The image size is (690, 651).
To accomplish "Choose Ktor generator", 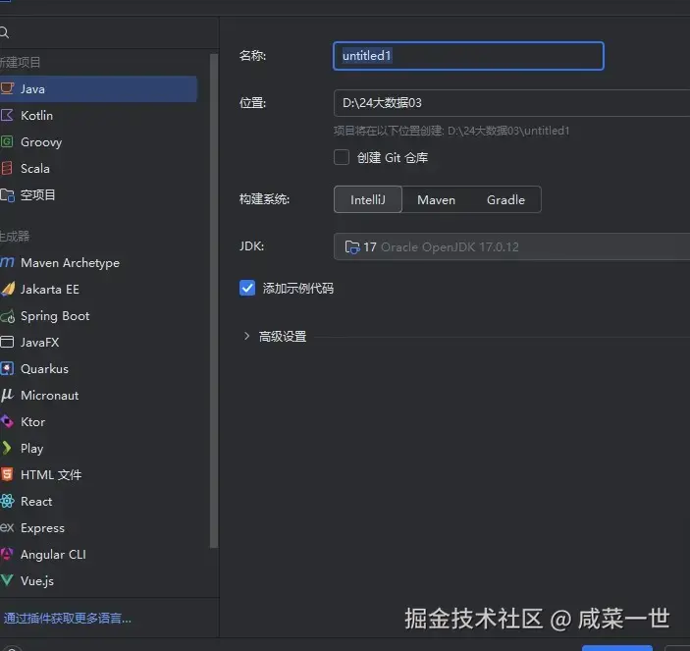I will point(98,421).
